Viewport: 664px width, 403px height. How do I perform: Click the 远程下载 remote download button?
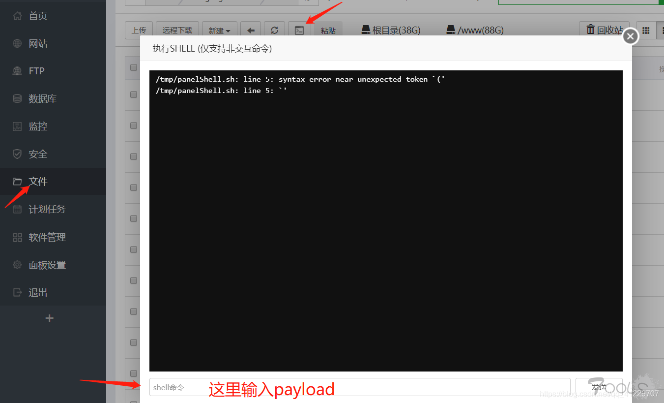tap(177, 30)
